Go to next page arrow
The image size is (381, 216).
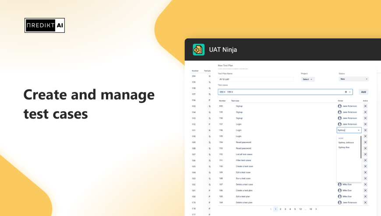tap(316, 209)
